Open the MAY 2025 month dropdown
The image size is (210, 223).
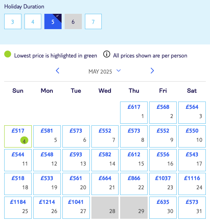tap(104, 71)
